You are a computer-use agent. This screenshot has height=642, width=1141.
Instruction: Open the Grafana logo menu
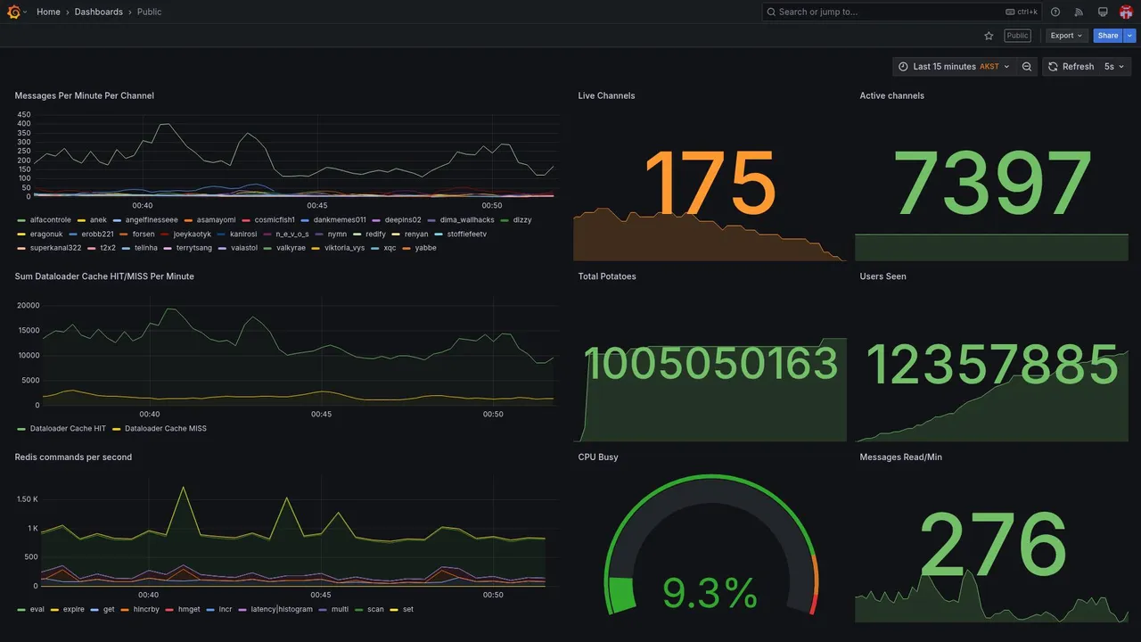(x=14, y=12)
